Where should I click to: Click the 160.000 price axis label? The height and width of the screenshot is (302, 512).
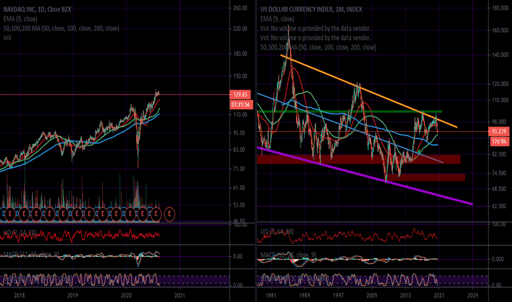coord(500,30)
